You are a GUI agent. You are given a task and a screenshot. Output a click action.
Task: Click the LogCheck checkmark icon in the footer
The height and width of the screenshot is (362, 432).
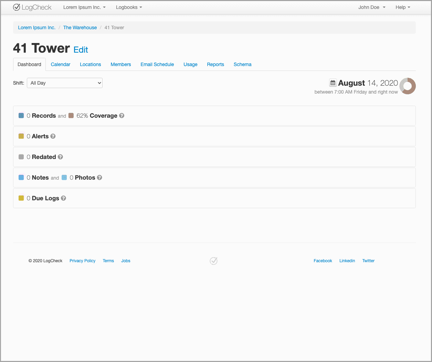pos(213,261)
